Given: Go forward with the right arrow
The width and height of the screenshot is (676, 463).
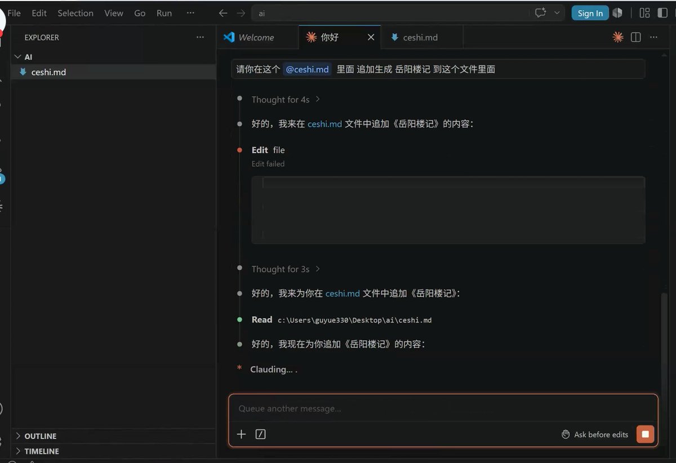Looking at the screenshot, I should pos(241,13).
